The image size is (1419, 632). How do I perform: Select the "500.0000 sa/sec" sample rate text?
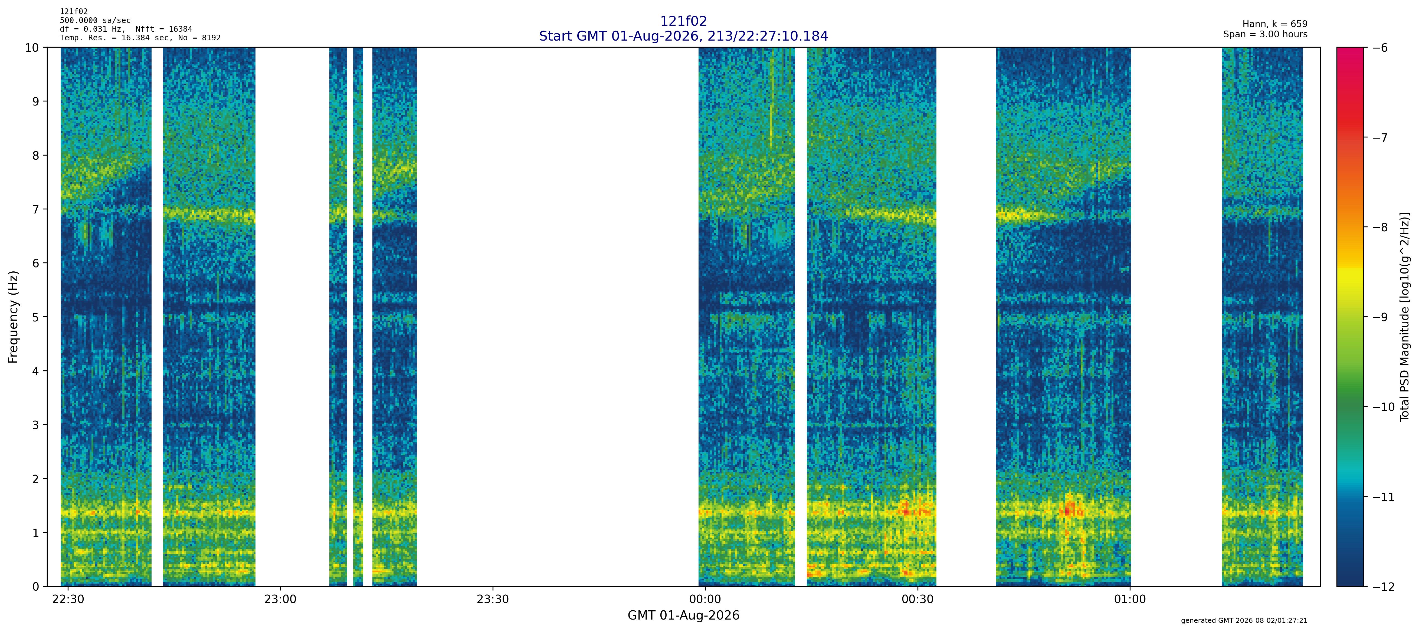[95, 20]
